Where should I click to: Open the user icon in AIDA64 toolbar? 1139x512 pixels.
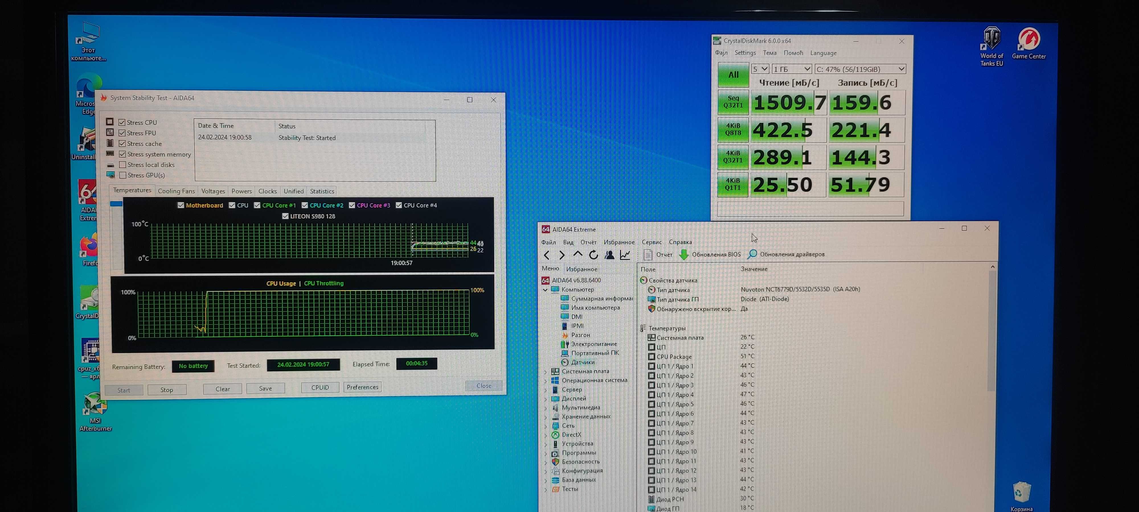[x=609, y=255]
